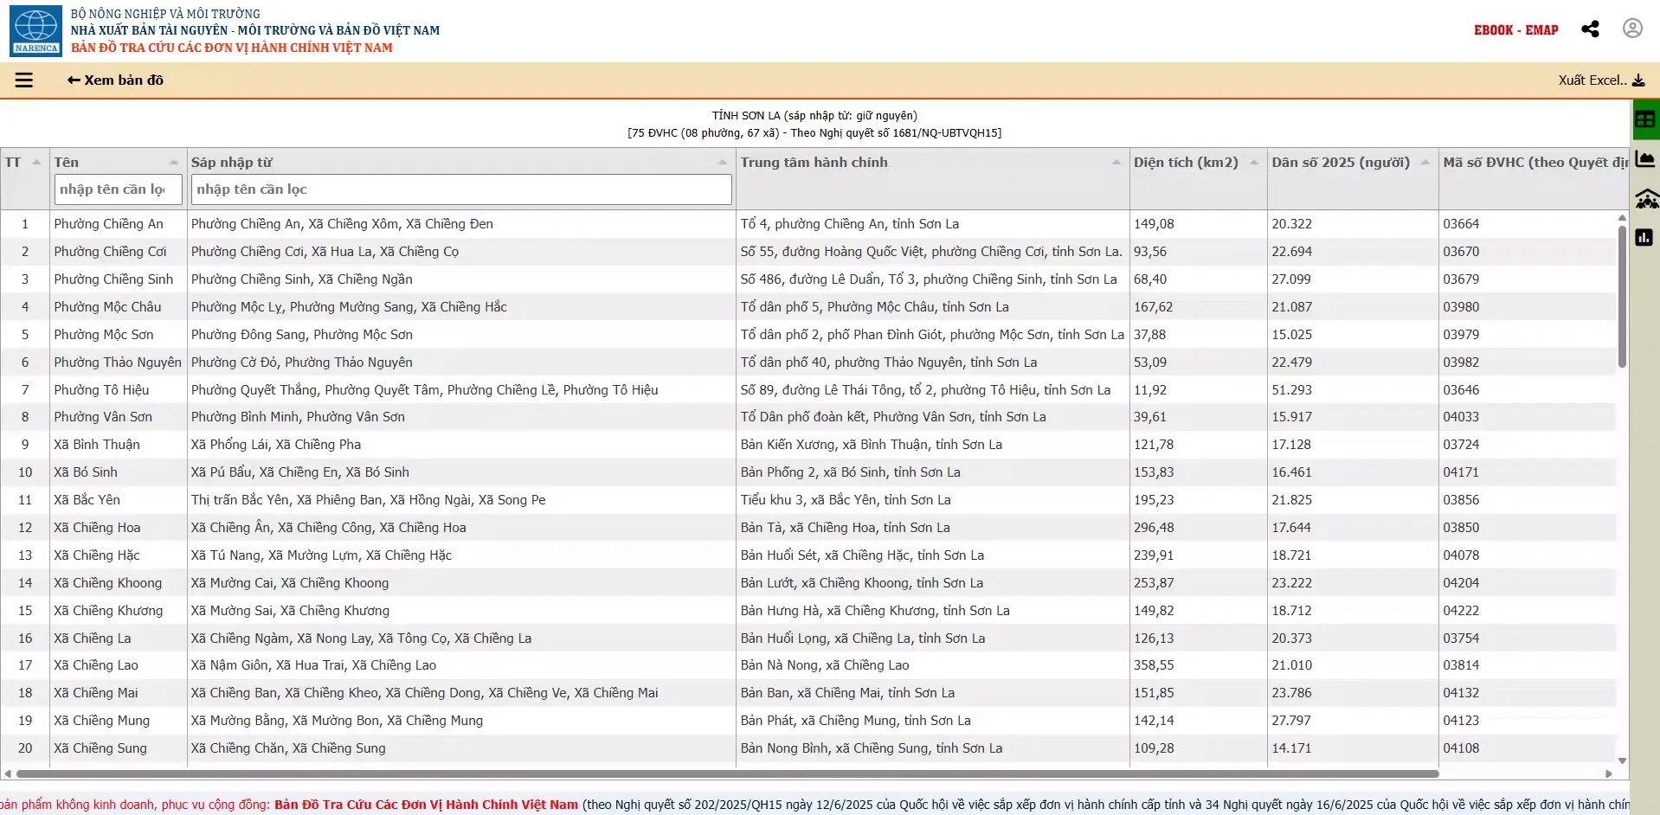The image size is (1660, 815).
Task: Click the NARENCA logo
Action: 35,30
